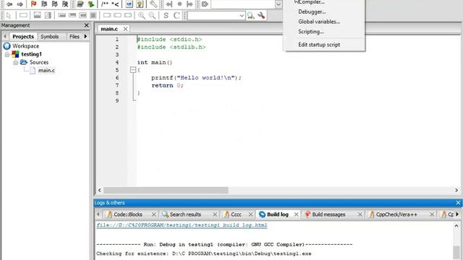
Task: Close the Logs & others panel
Action: [458, 203]
